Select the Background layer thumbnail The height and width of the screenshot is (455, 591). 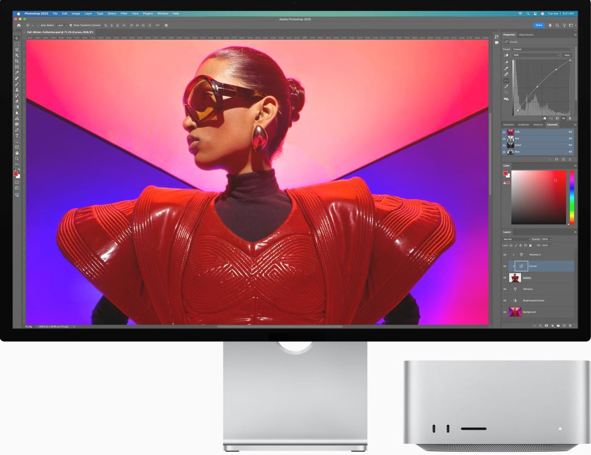pyautogui.click(x=515, y=312)
